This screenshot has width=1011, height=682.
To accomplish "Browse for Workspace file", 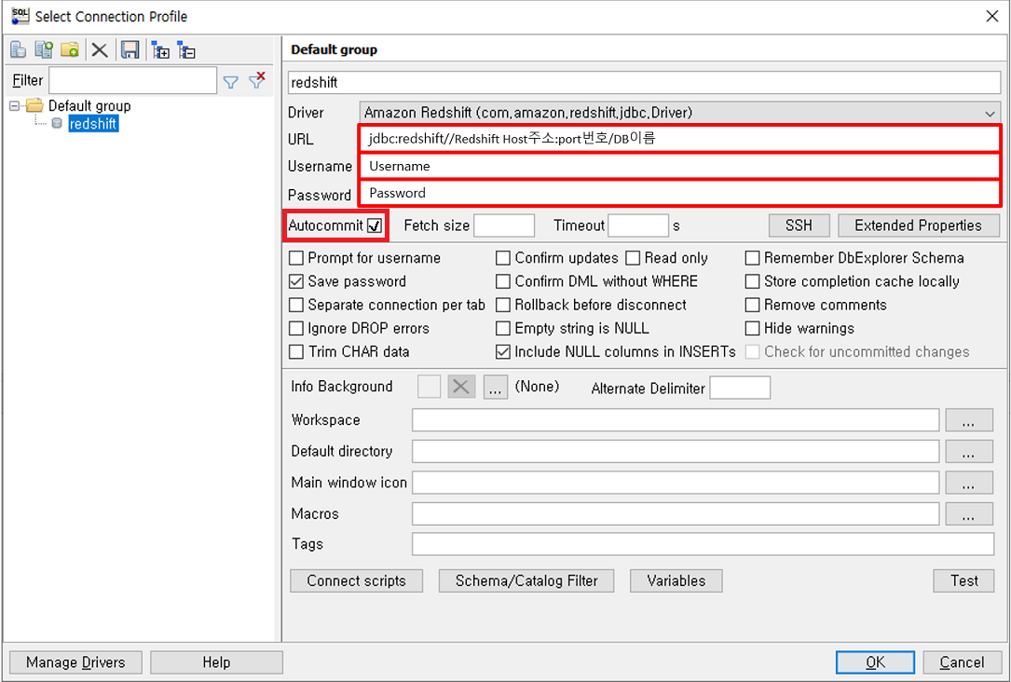I will coord(968,420).
